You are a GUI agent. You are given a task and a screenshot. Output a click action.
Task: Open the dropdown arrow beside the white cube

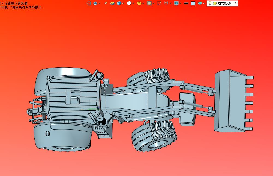coord(133,4)
